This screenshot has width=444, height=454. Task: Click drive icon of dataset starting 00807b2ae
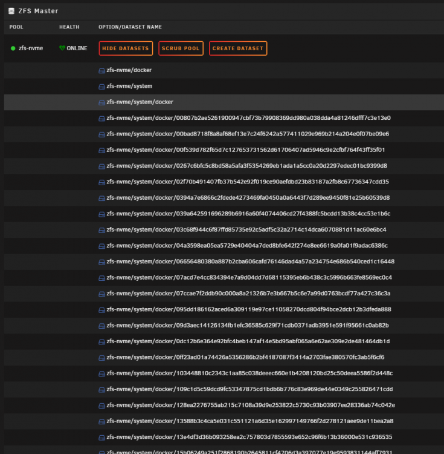pos(101,119)
